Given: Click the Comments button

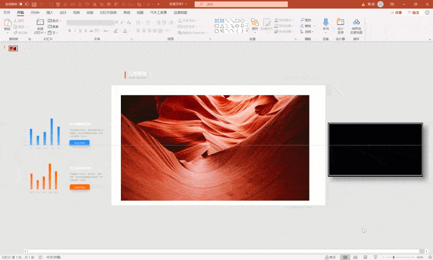Looking at the screenshot, I should click(x=414, y=12).
